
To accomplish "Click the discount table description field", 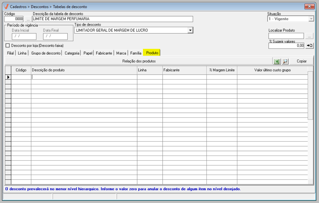I will click(112, 19).
